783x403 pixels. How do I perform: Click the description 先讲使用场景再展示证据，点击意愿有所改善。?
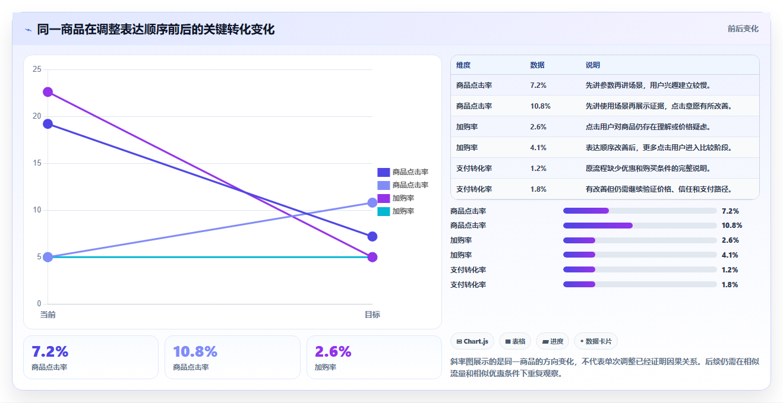pyautogui.click(x=660, y=106)
